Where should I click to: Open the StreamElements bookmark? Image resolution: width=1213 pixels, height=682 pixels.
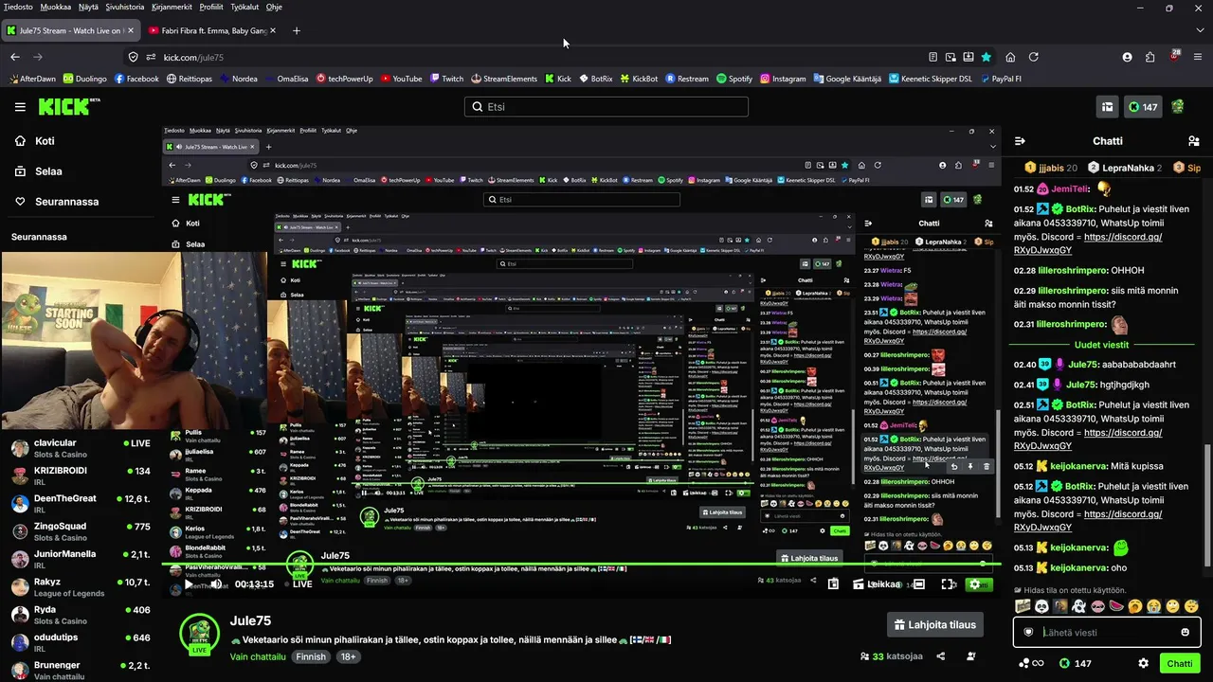503,79
